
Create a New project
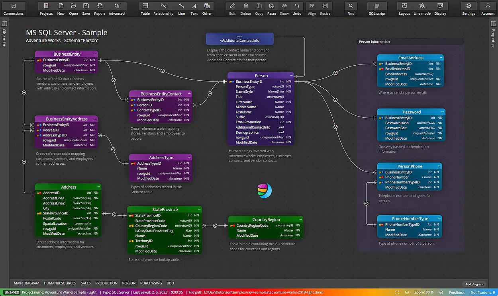(x=61, y=9)
